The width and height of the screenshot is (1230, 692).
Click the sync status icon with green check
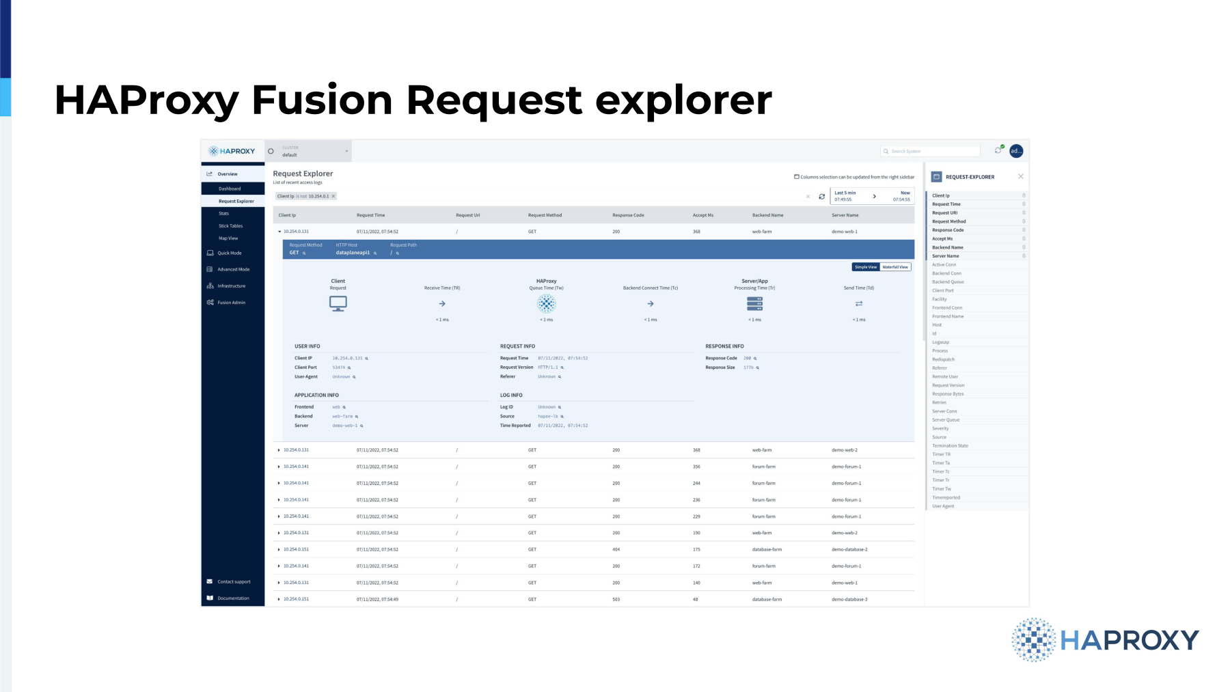point(998,150)
